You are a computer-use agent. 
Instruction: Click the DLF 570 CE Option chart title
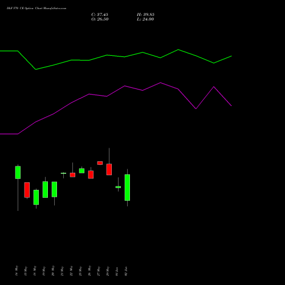click(36, 9)
